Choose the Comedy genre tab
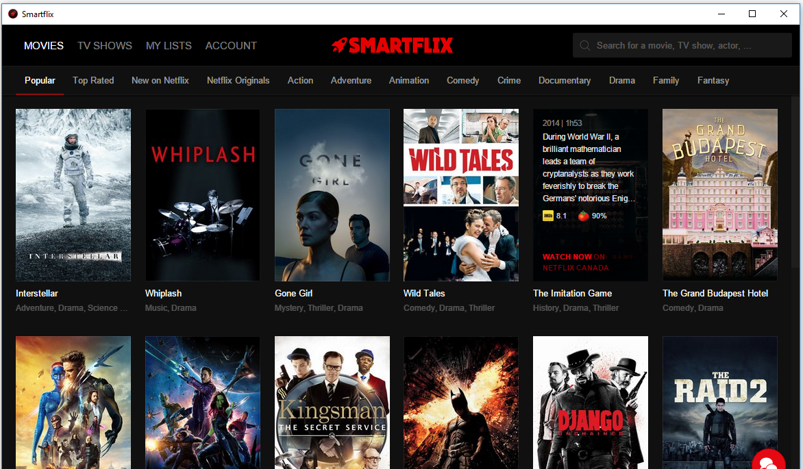This screenshot has width=803, height=469. click(x=463, y=80)
